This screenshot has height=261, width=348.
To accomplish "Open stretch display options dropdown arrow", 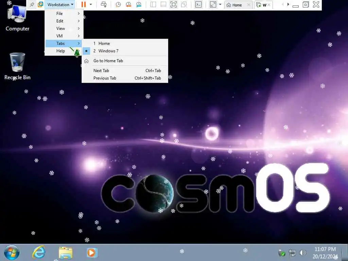I will [220, 4].
